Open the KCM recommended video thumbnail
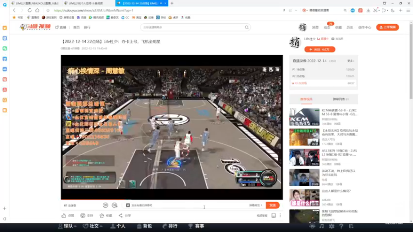Viewport: 413px width, 232px height. (x=304, y=117)
